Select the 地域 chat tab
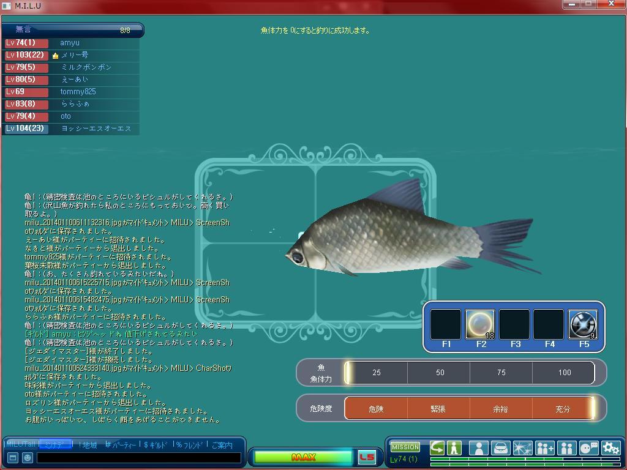 tap(89, 445)
